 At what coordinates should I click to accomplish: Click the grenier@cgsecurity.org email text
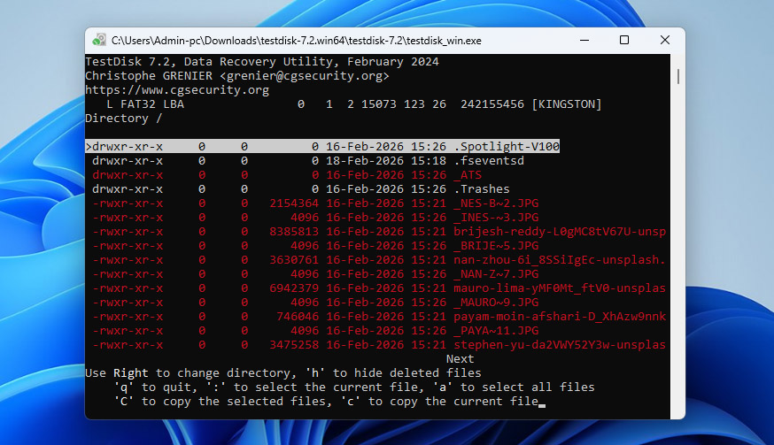[x=305, y=76]
